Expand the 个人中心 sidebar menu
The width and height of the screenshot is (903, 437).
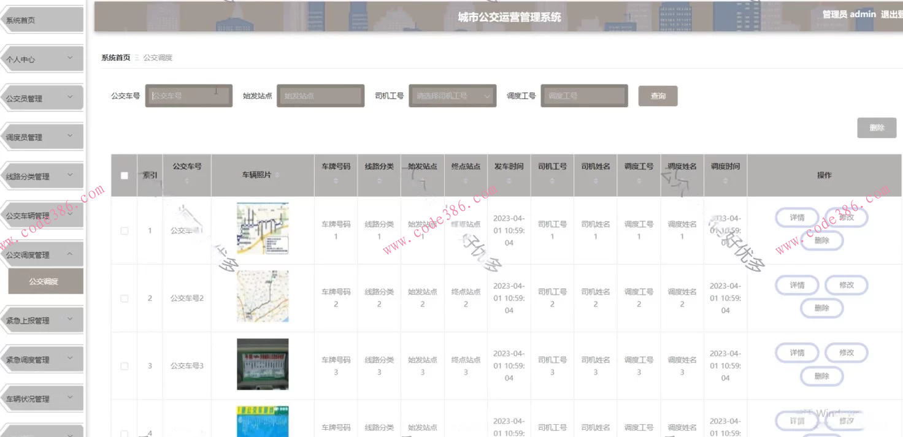[43, 59]
